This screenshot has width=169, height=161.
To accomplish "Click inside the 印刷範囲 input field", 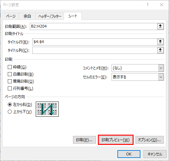I will pyautogui.click(x=94, y=26).
